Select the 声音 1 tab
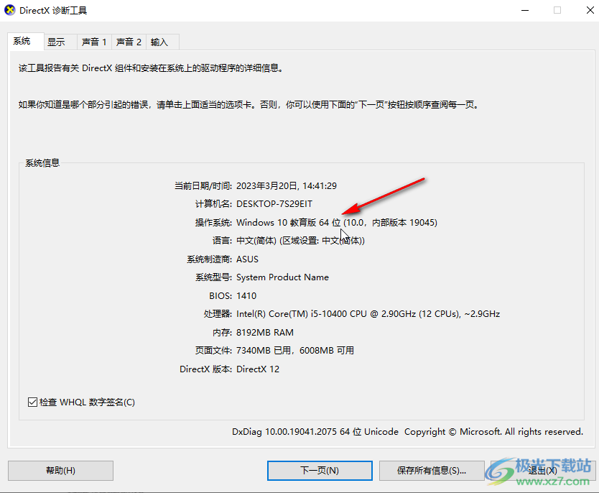The width and height of the screenshot is (599, 493). [x=94, y=42]
